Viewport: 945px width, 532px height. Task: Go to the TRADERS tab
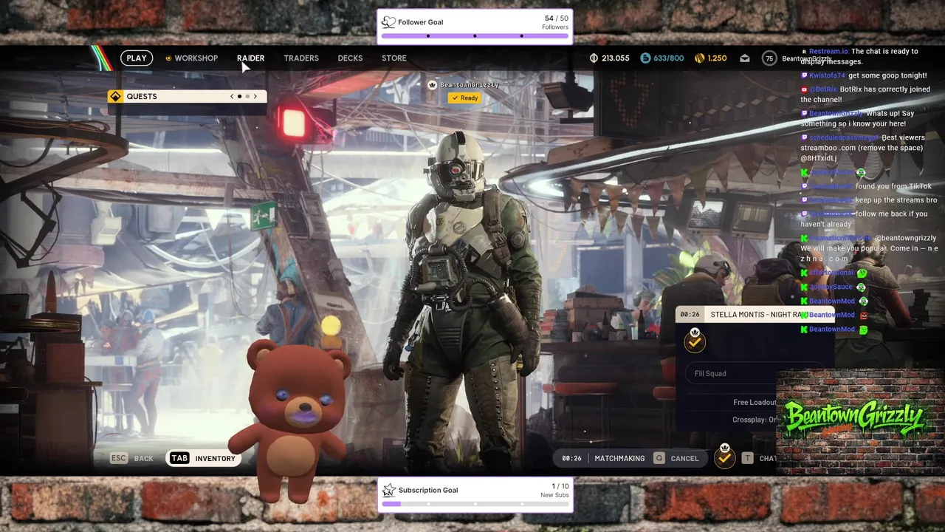(x=301, y=58)
